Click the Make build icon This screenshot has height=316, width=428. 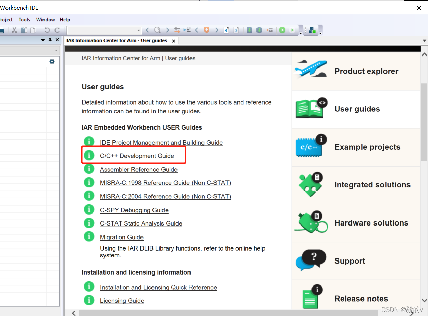[x=259, y=30]
